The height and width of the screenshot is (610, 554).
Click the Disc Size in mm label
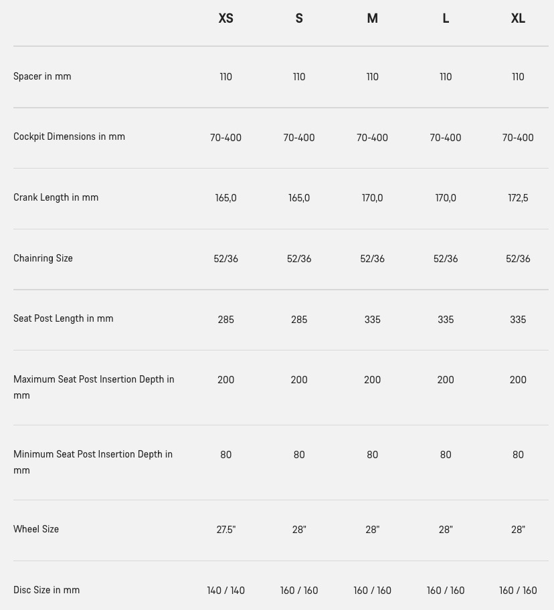[x=47, y=590]
